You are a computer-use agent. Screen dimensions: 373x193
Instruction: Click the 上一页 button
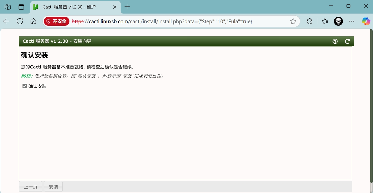[x=31, y=187]
